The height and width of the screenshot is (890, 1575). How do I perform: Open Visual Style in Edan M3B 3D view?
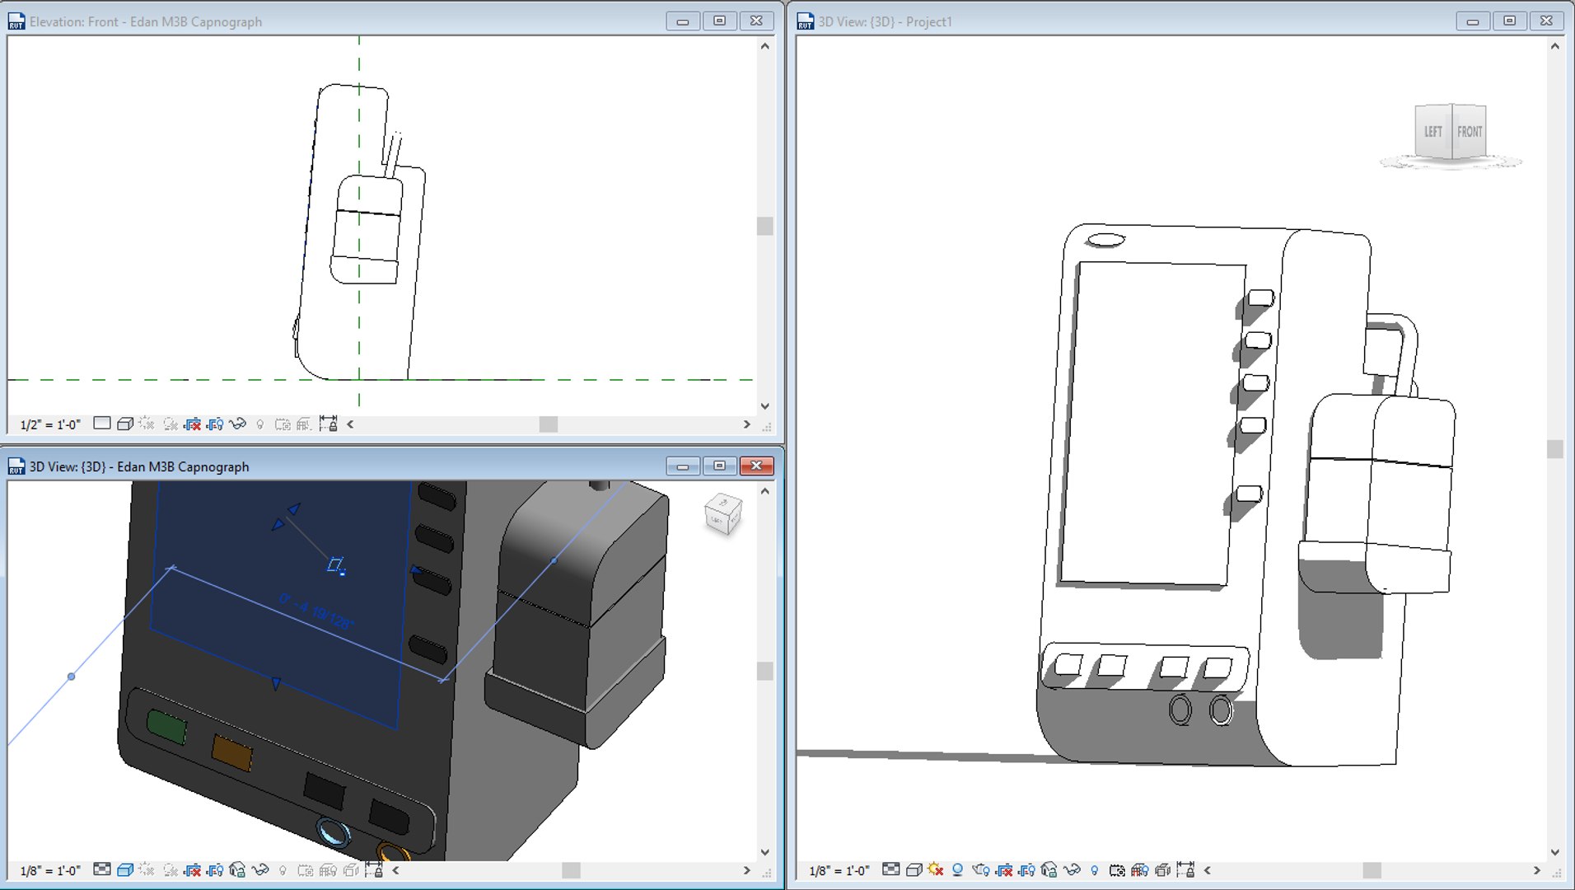(x=125, y=869)
